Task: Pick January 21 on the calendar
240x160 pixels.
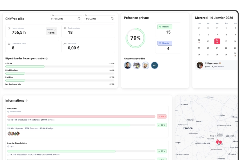Action: (217, 48)
